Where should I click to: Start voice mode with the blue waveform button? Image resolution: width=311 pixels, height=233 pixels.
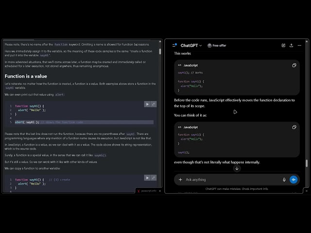click(x=294, y=180)
